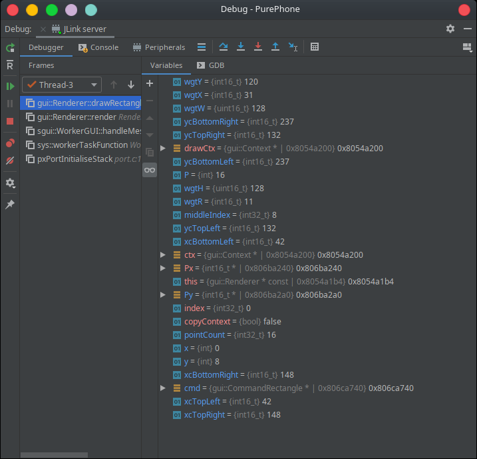Expand the cmd variable node
Screen dimensions: 477x459
coord(163,388)
